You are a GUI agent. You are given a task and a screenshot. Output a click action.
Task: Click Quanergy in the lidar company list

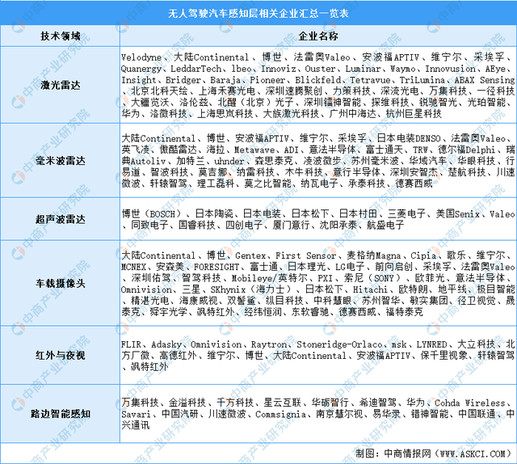point(141,69)
